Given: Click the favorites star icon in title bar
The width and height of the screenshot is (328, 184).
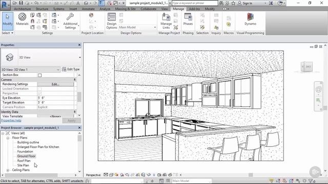Looking at the screenshot, I should pyautogui.click(x=233, y=3).
